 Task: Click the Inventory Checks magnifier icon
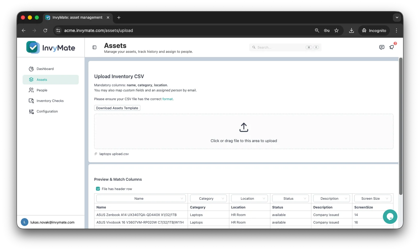pyautogui.click(x=31, y=101)
